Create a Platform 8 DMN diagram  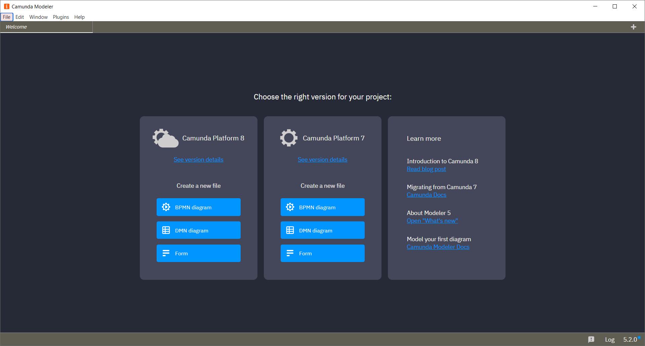(198, 230)
